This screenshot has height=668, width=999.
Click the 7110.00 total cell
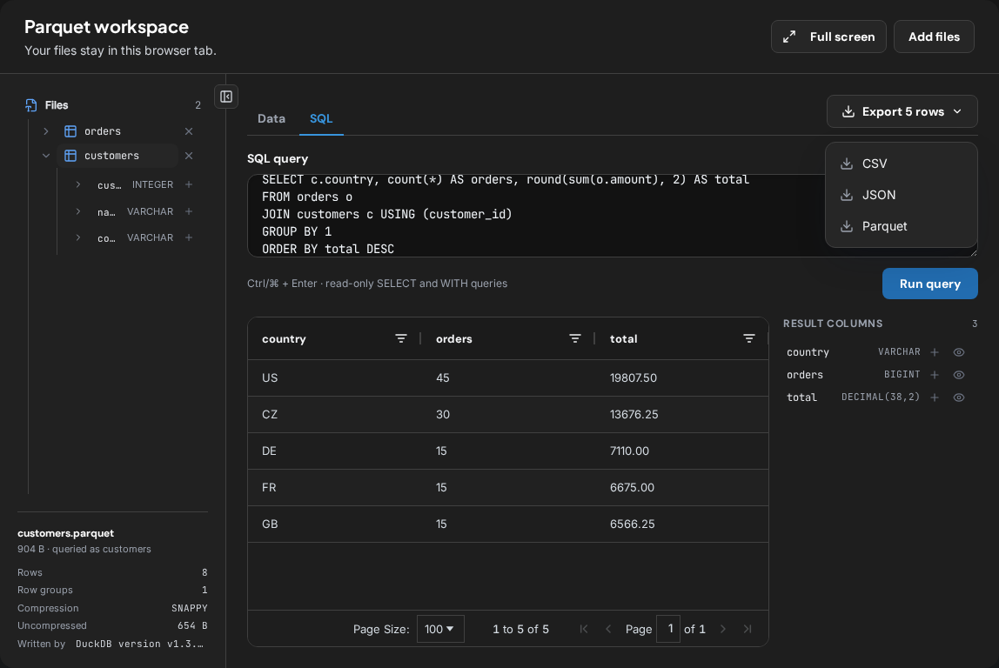tap(681, 451)
